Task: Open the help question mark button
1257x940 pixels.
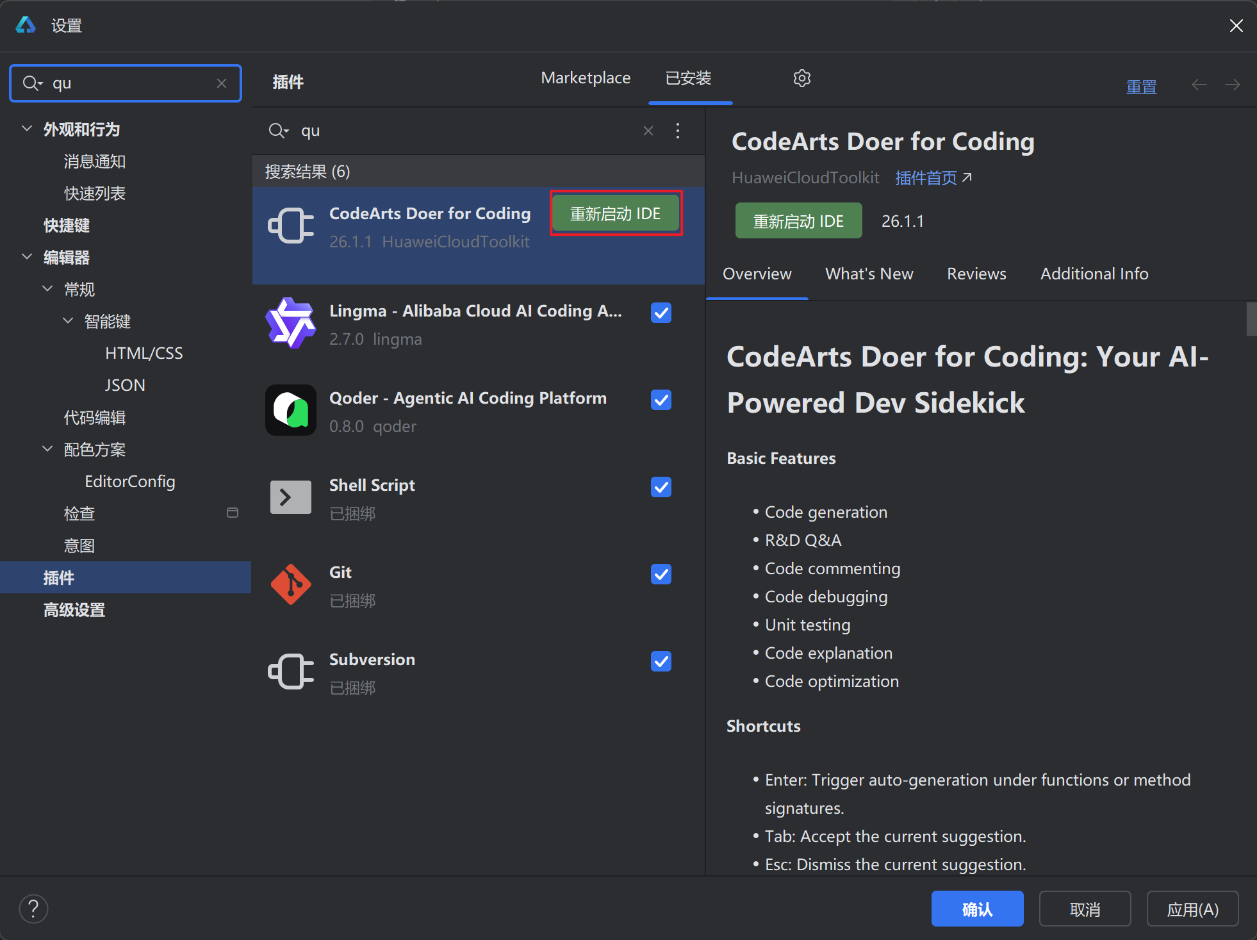Action: (x=33, y=909)
